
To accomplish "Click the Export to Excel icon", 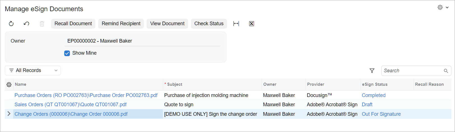I will point(251,24).
